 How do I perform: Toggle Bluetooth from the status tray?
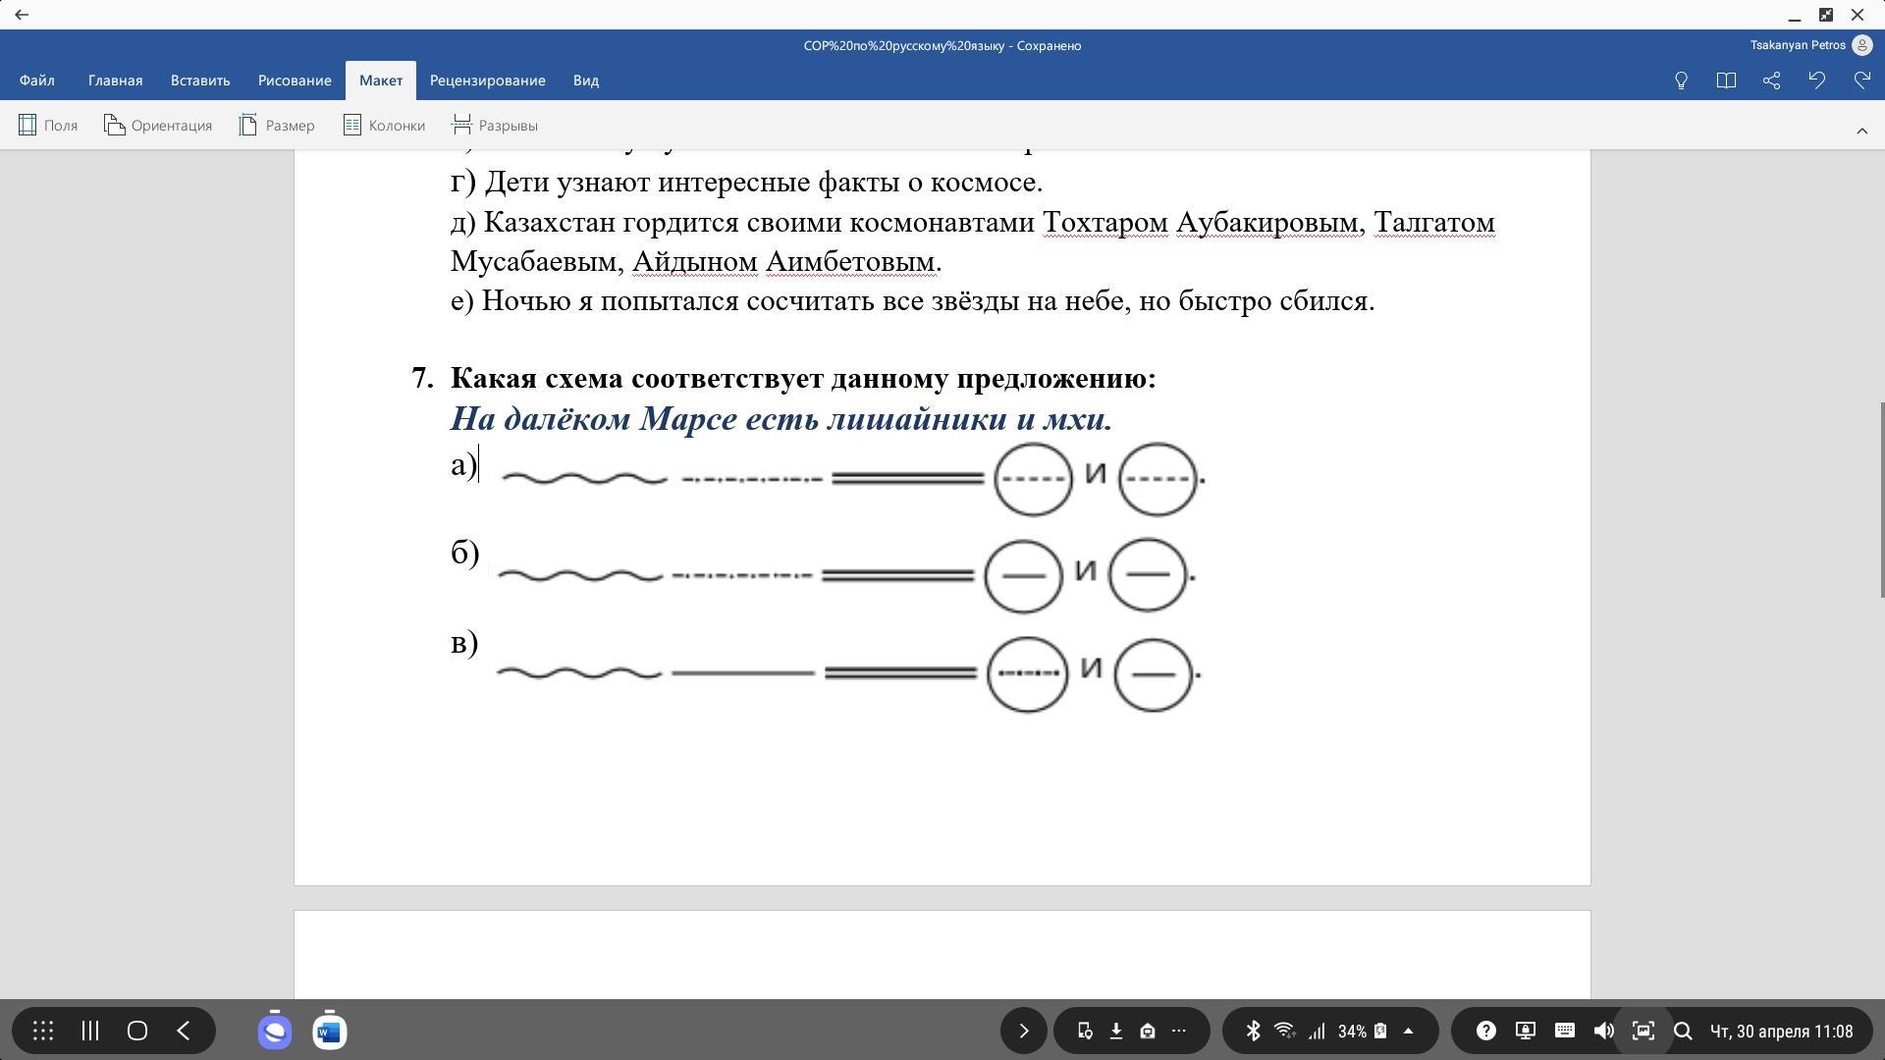pos(1253,1031)
